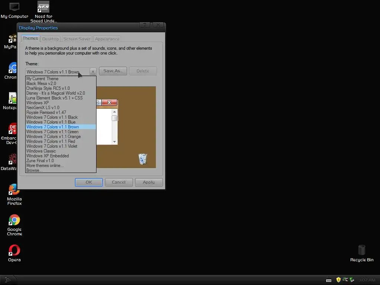Open the Screen Saver tab

point(76,39)
